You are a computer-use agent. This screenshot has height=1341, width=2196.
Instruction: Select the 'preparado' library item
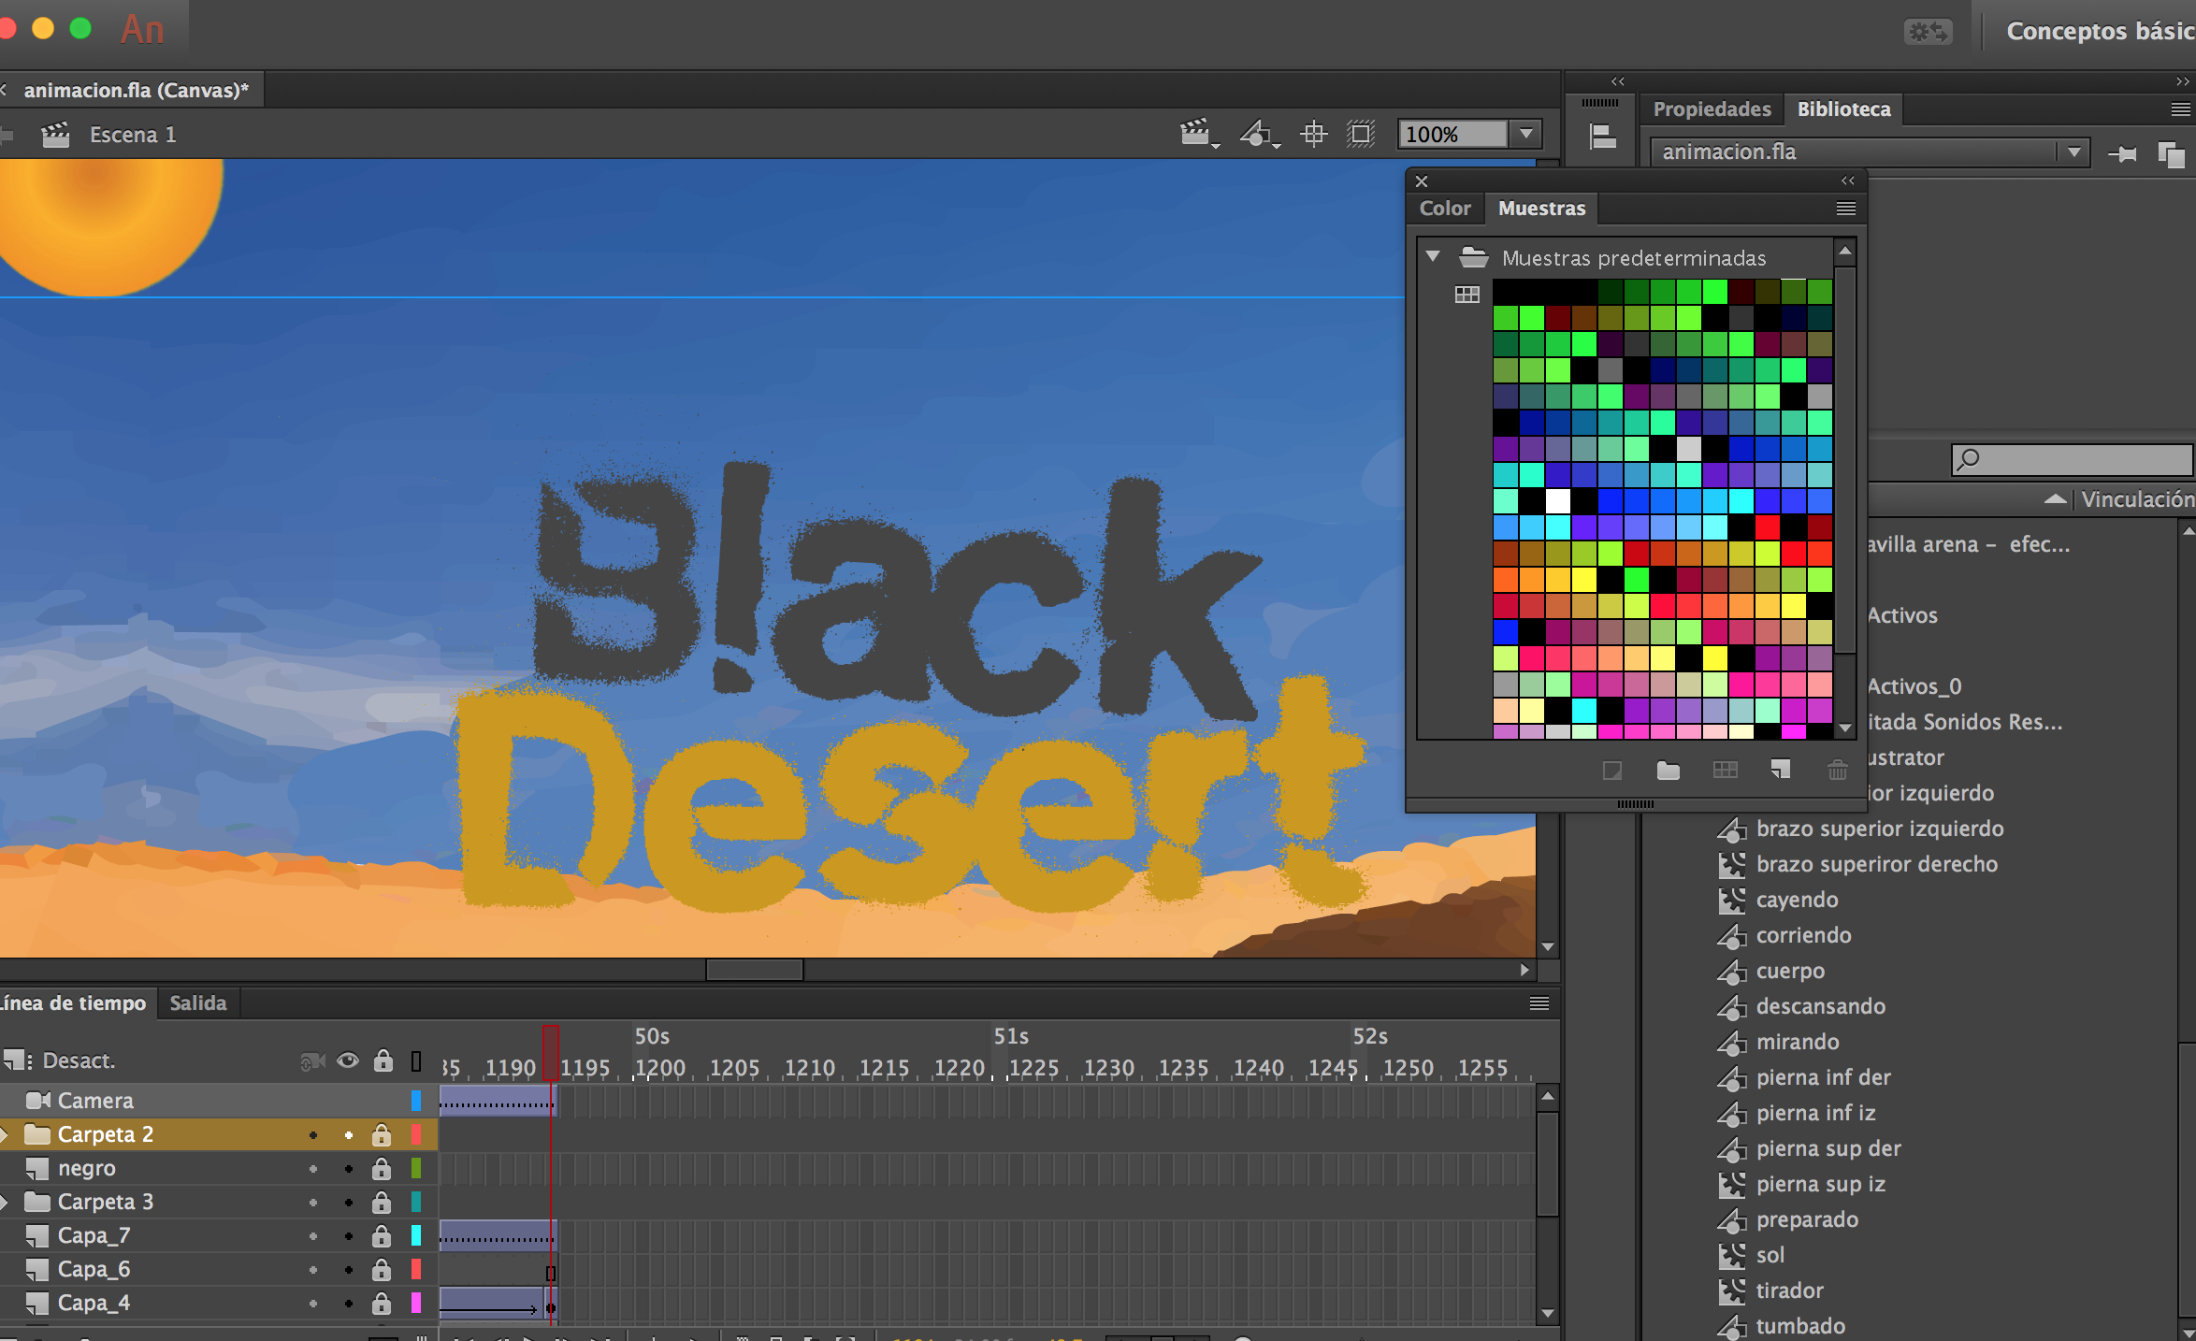(x=1807, y=1219)
